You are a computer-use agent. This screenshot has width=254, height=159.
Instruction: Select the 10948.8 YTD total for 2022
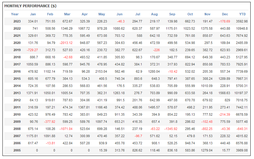click(x=242, y=29)
